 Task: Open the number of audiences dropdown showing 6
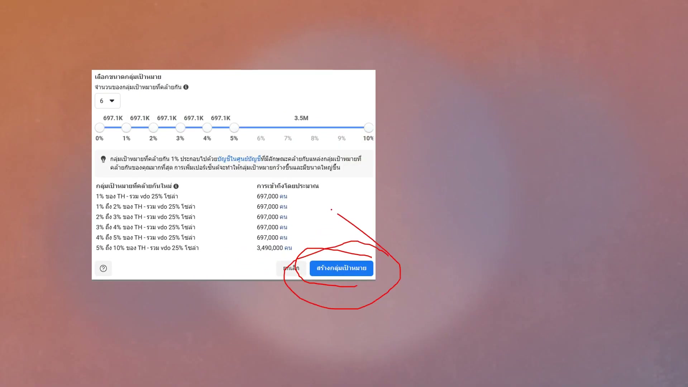point(107,101)
